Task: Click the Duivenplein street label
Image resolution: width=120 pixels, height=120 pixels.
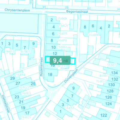Action: point(71,76)
